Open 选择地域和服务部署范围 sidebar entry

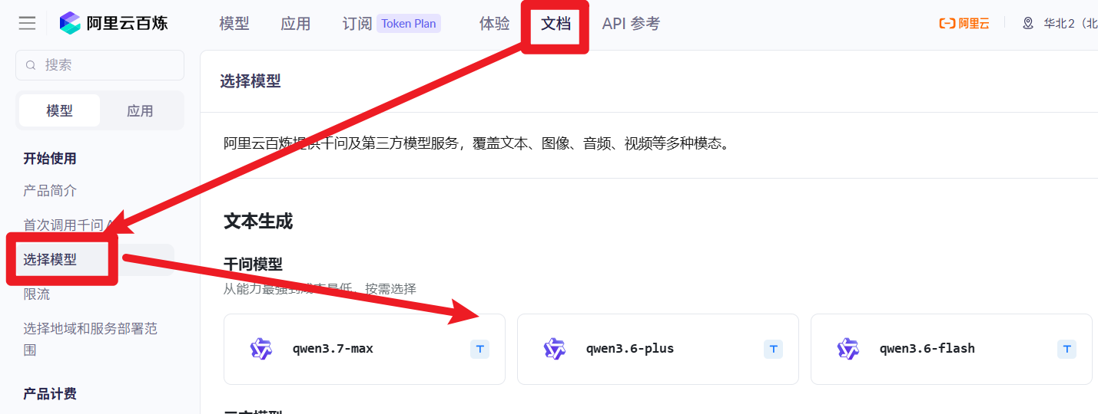[90, 339]
